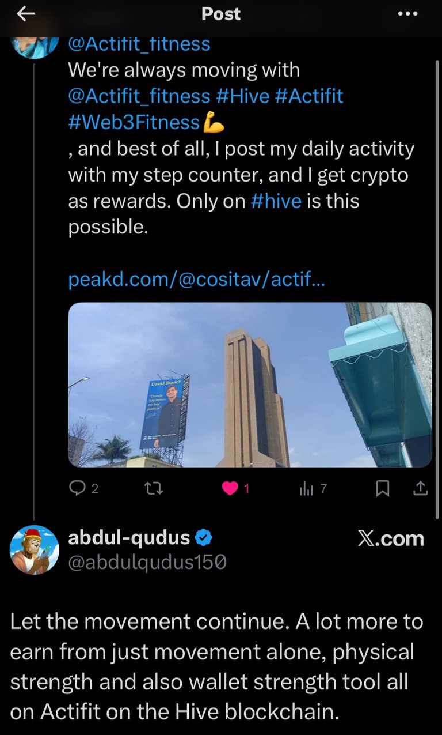Image resolution: width=442 pixels, height=735 pixels.
Task: Toggle the bookmark icon on the post
Action: (383, 489)
